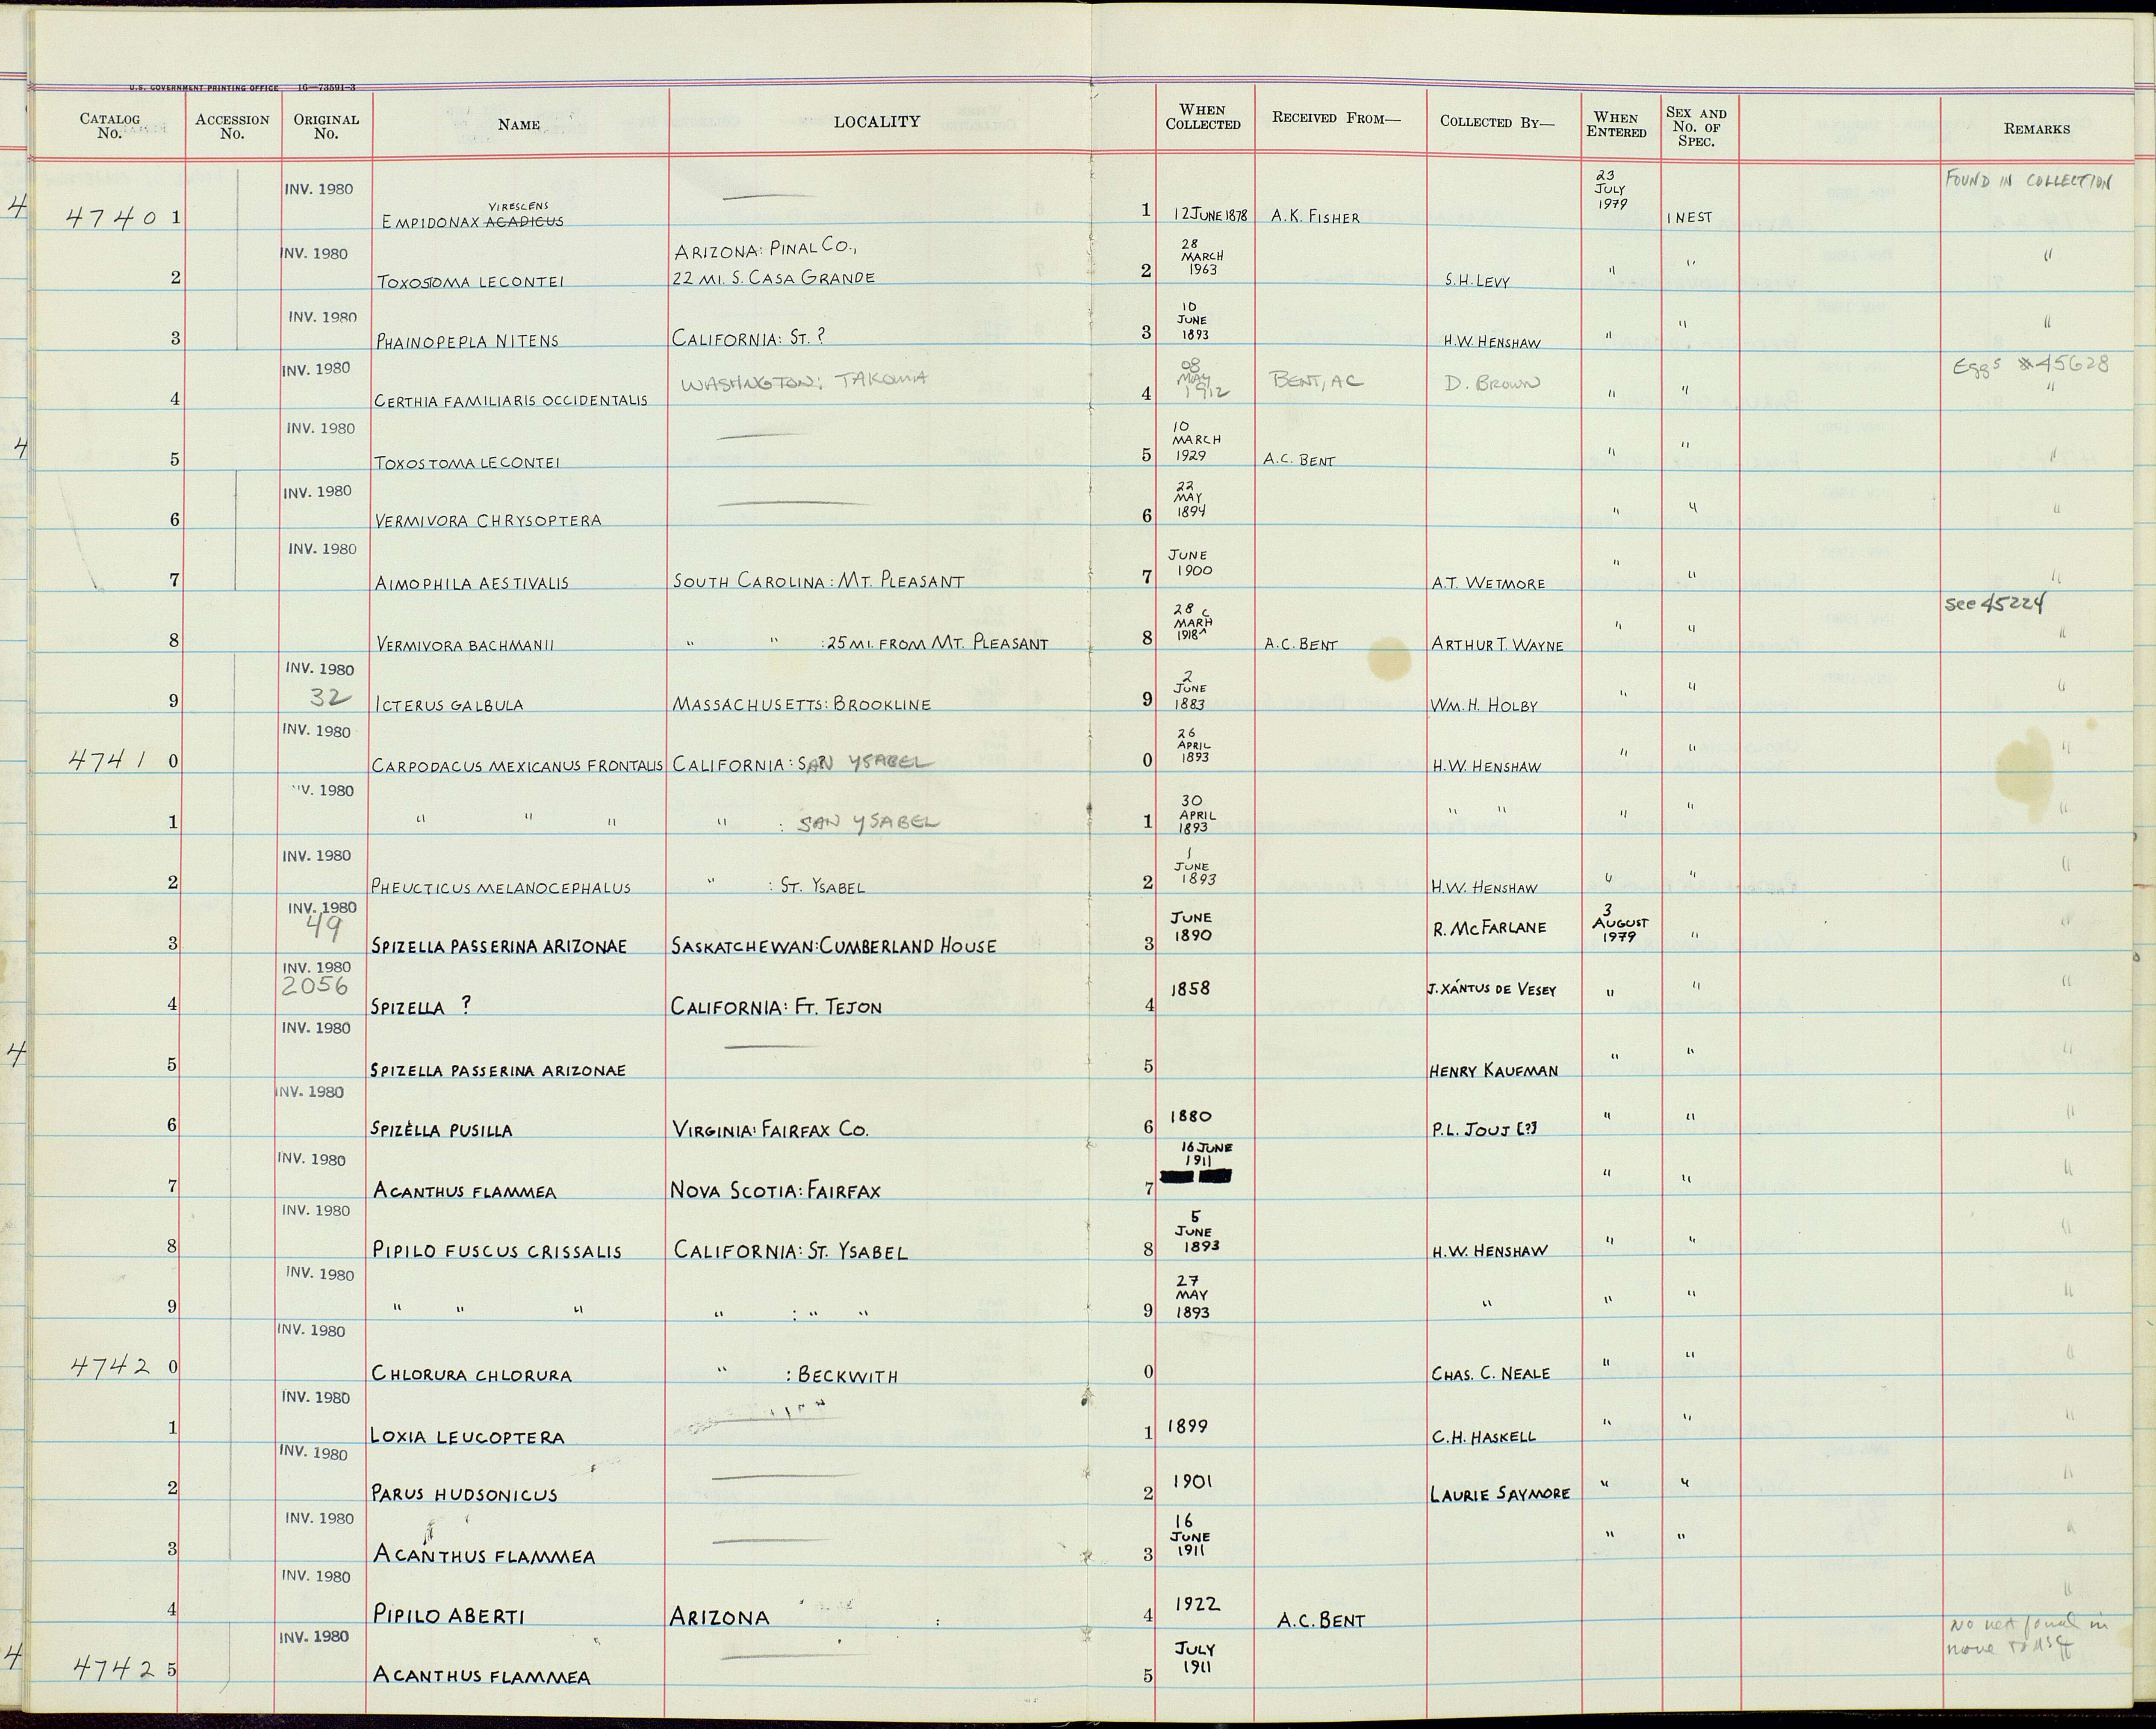Click the 'Collected By—' column header

pos(1497,122)
